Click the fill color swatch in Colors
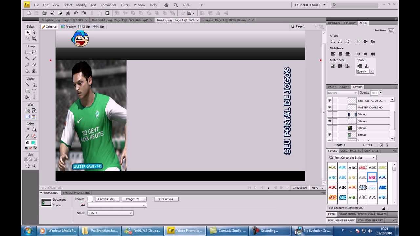 tap(33, 143)
